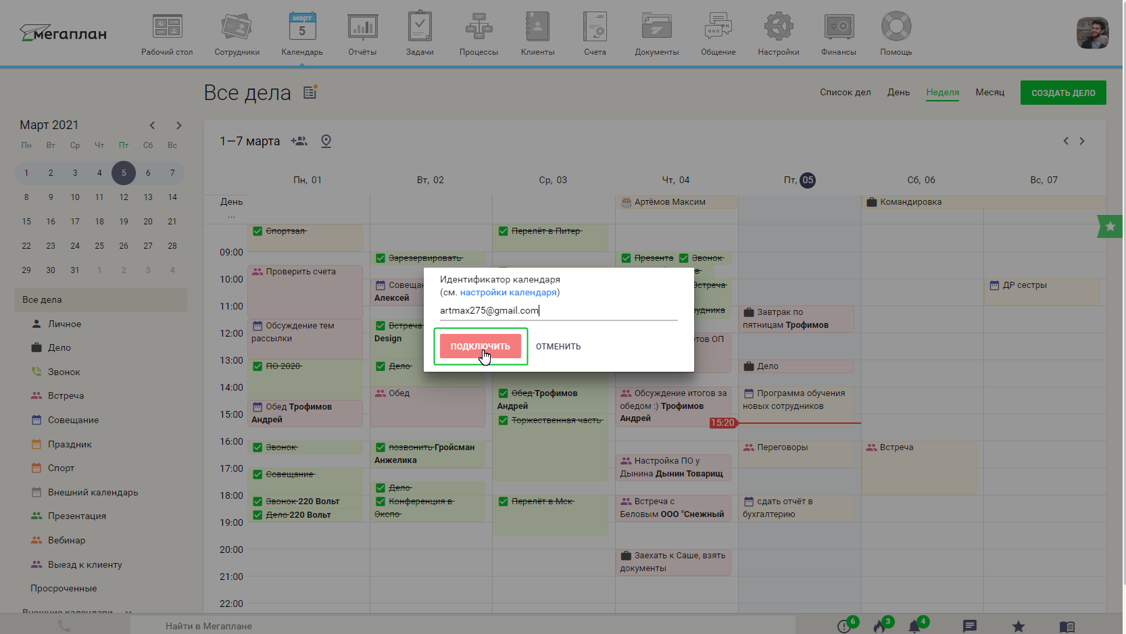Toggle the Зарезервировать checkbox
This screenshot has width=1126, height=634.
(381, 258)
